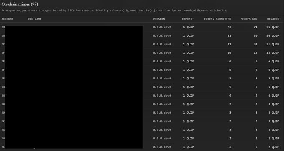Select the '50 QUIP' rewards cell
284x151 pixels.
273,36
